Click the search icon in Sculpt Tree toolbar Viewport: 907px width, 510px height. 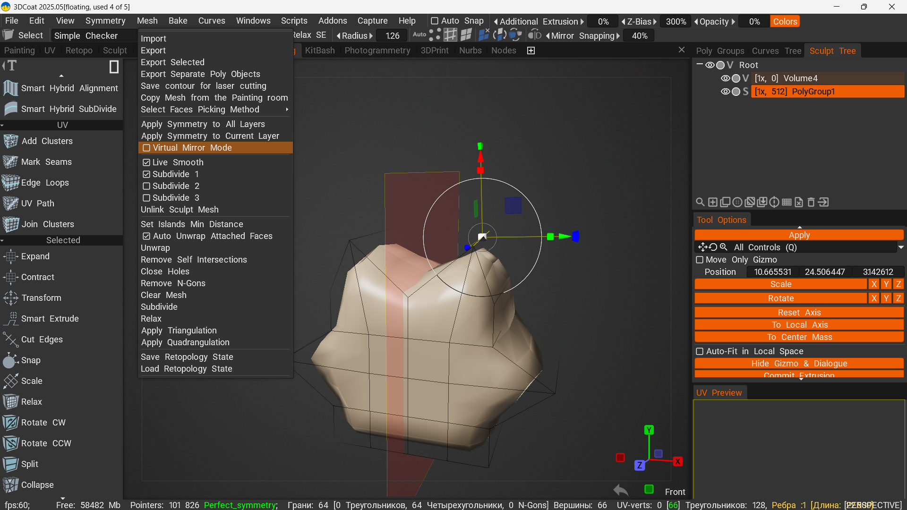point(700,202)
